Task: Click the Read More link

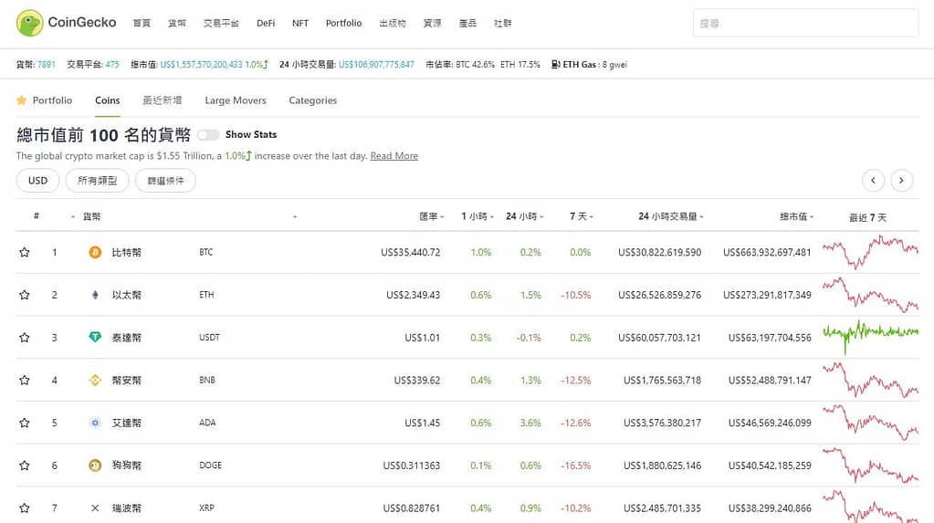Action: coord(394,155)
